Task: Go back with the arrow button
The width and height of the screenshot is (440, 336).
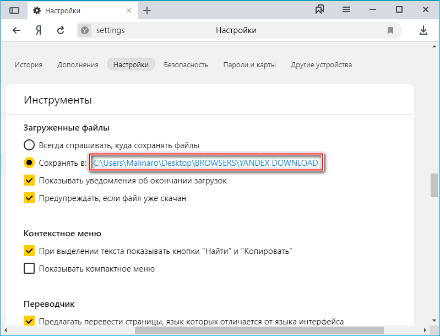Action: pos(17,30)
